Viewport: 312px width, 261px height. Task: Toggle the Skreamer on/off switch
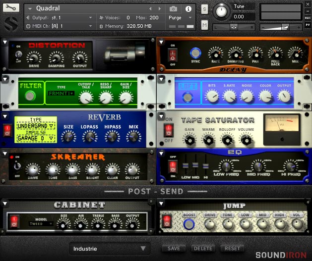(x=17, y=166)
